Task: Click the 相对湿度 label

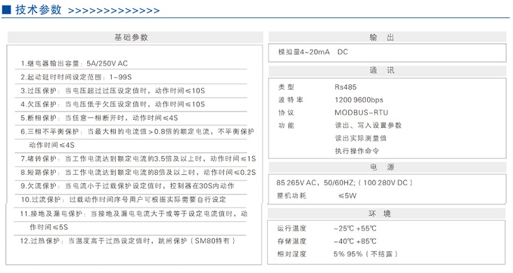Action: 292,254
